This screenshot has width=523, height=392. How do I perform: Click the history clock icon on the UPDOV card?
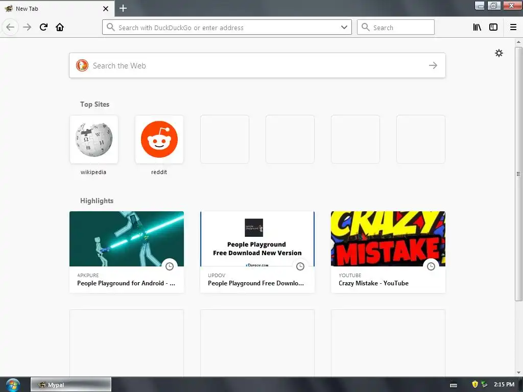click(300, 266)
